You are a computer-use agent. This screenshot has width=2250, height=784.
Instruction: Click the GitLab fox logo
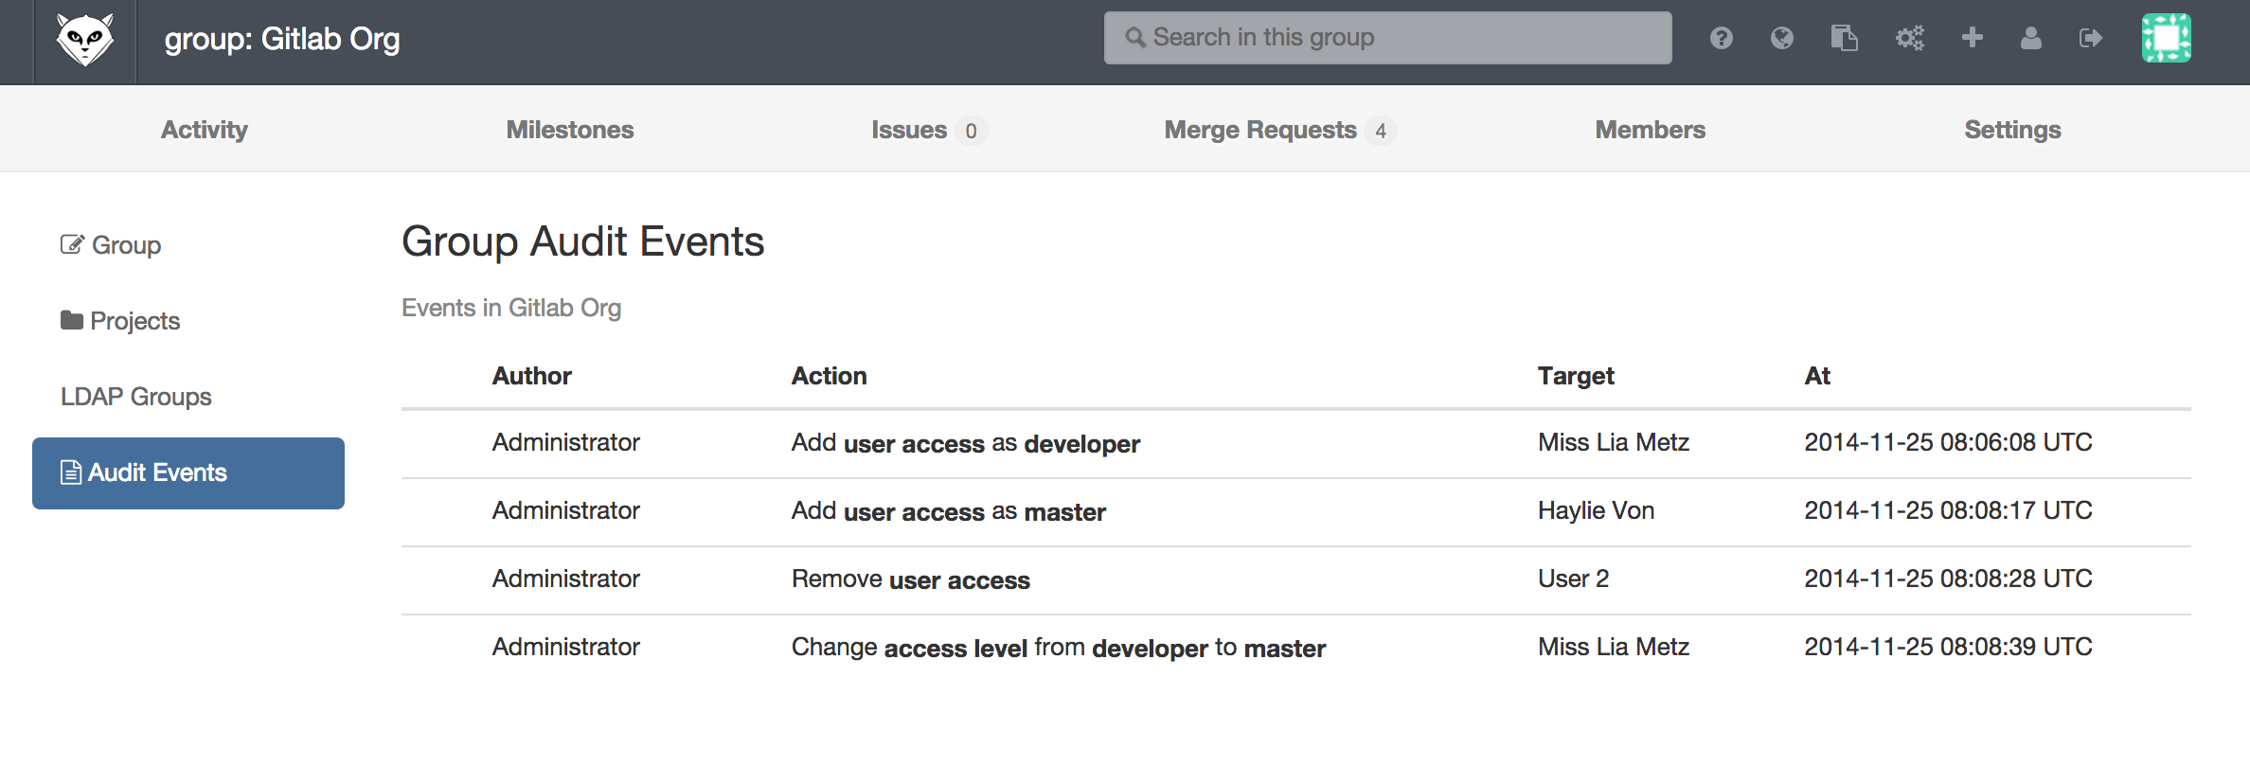pos(85,40)
